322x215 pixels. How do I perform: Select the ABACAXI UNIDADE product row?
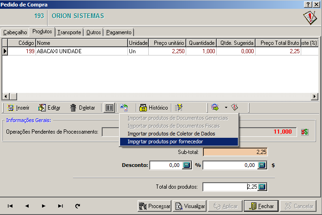59,51
